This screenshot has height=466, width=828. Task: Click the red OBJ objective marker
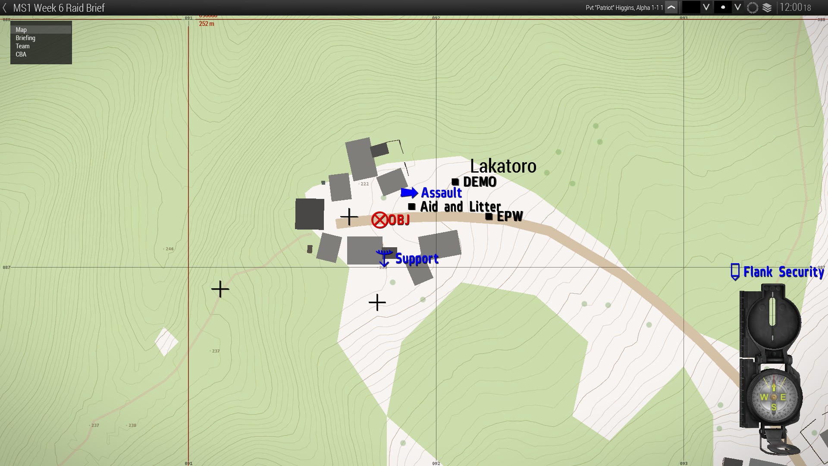[379, 220]
